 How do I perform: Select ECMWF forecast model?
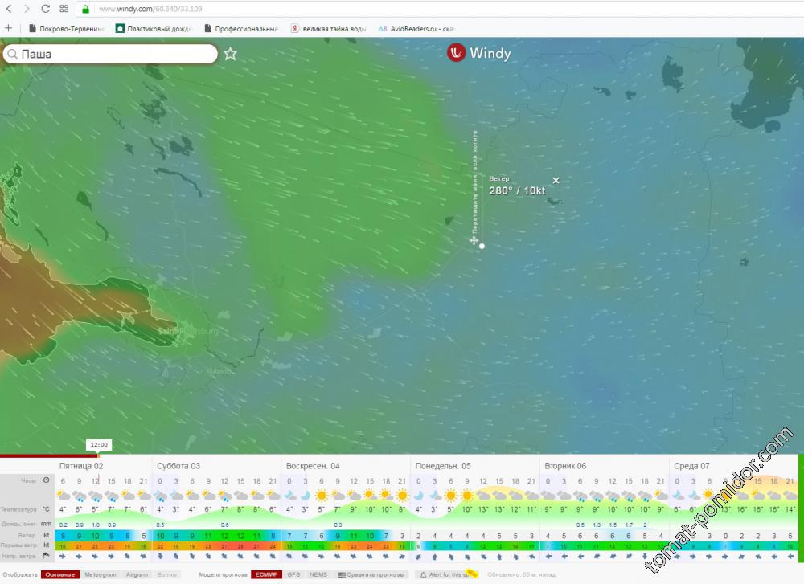pyautogui.click(x=265, y=574)
